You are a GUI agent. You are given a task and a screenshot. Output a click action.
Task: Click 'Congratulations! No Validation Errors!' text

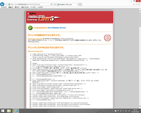(50, 28)
